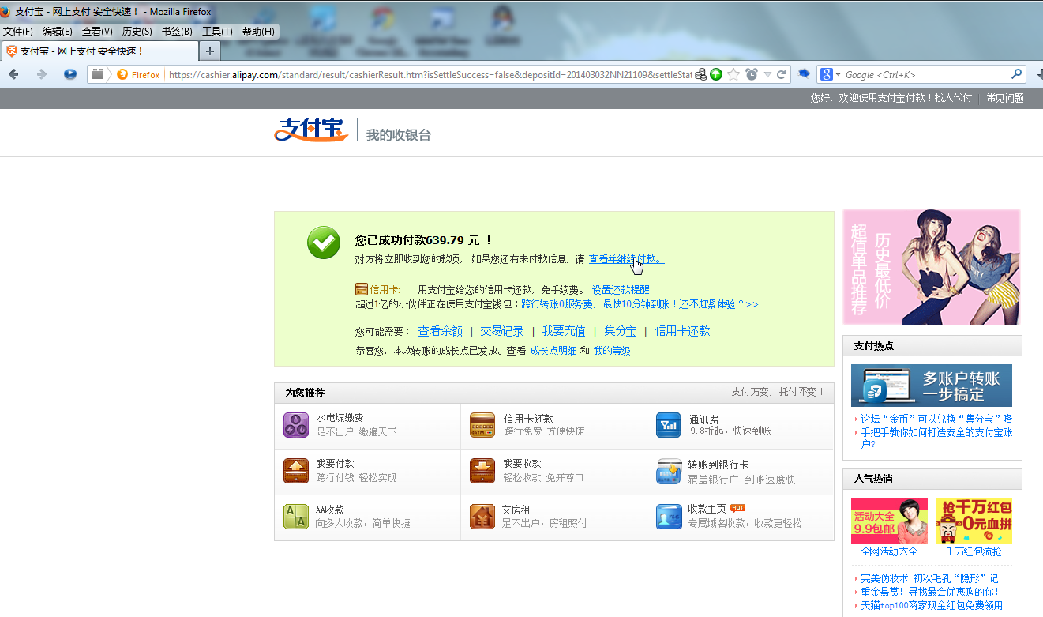Click the 设置还款提醒 link
This screenshot has width=1043, height=617.
coord(621,290)
